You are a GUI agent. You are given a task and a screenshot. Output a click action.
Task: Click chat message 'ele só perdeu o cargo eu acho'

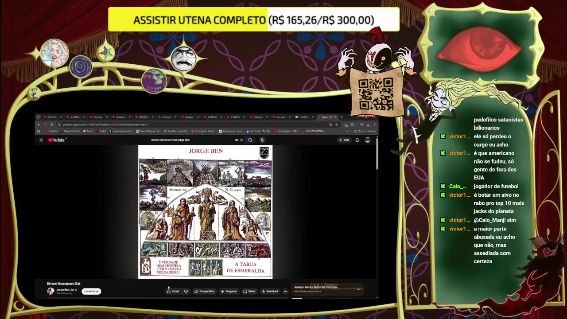(x=492, y=140)
